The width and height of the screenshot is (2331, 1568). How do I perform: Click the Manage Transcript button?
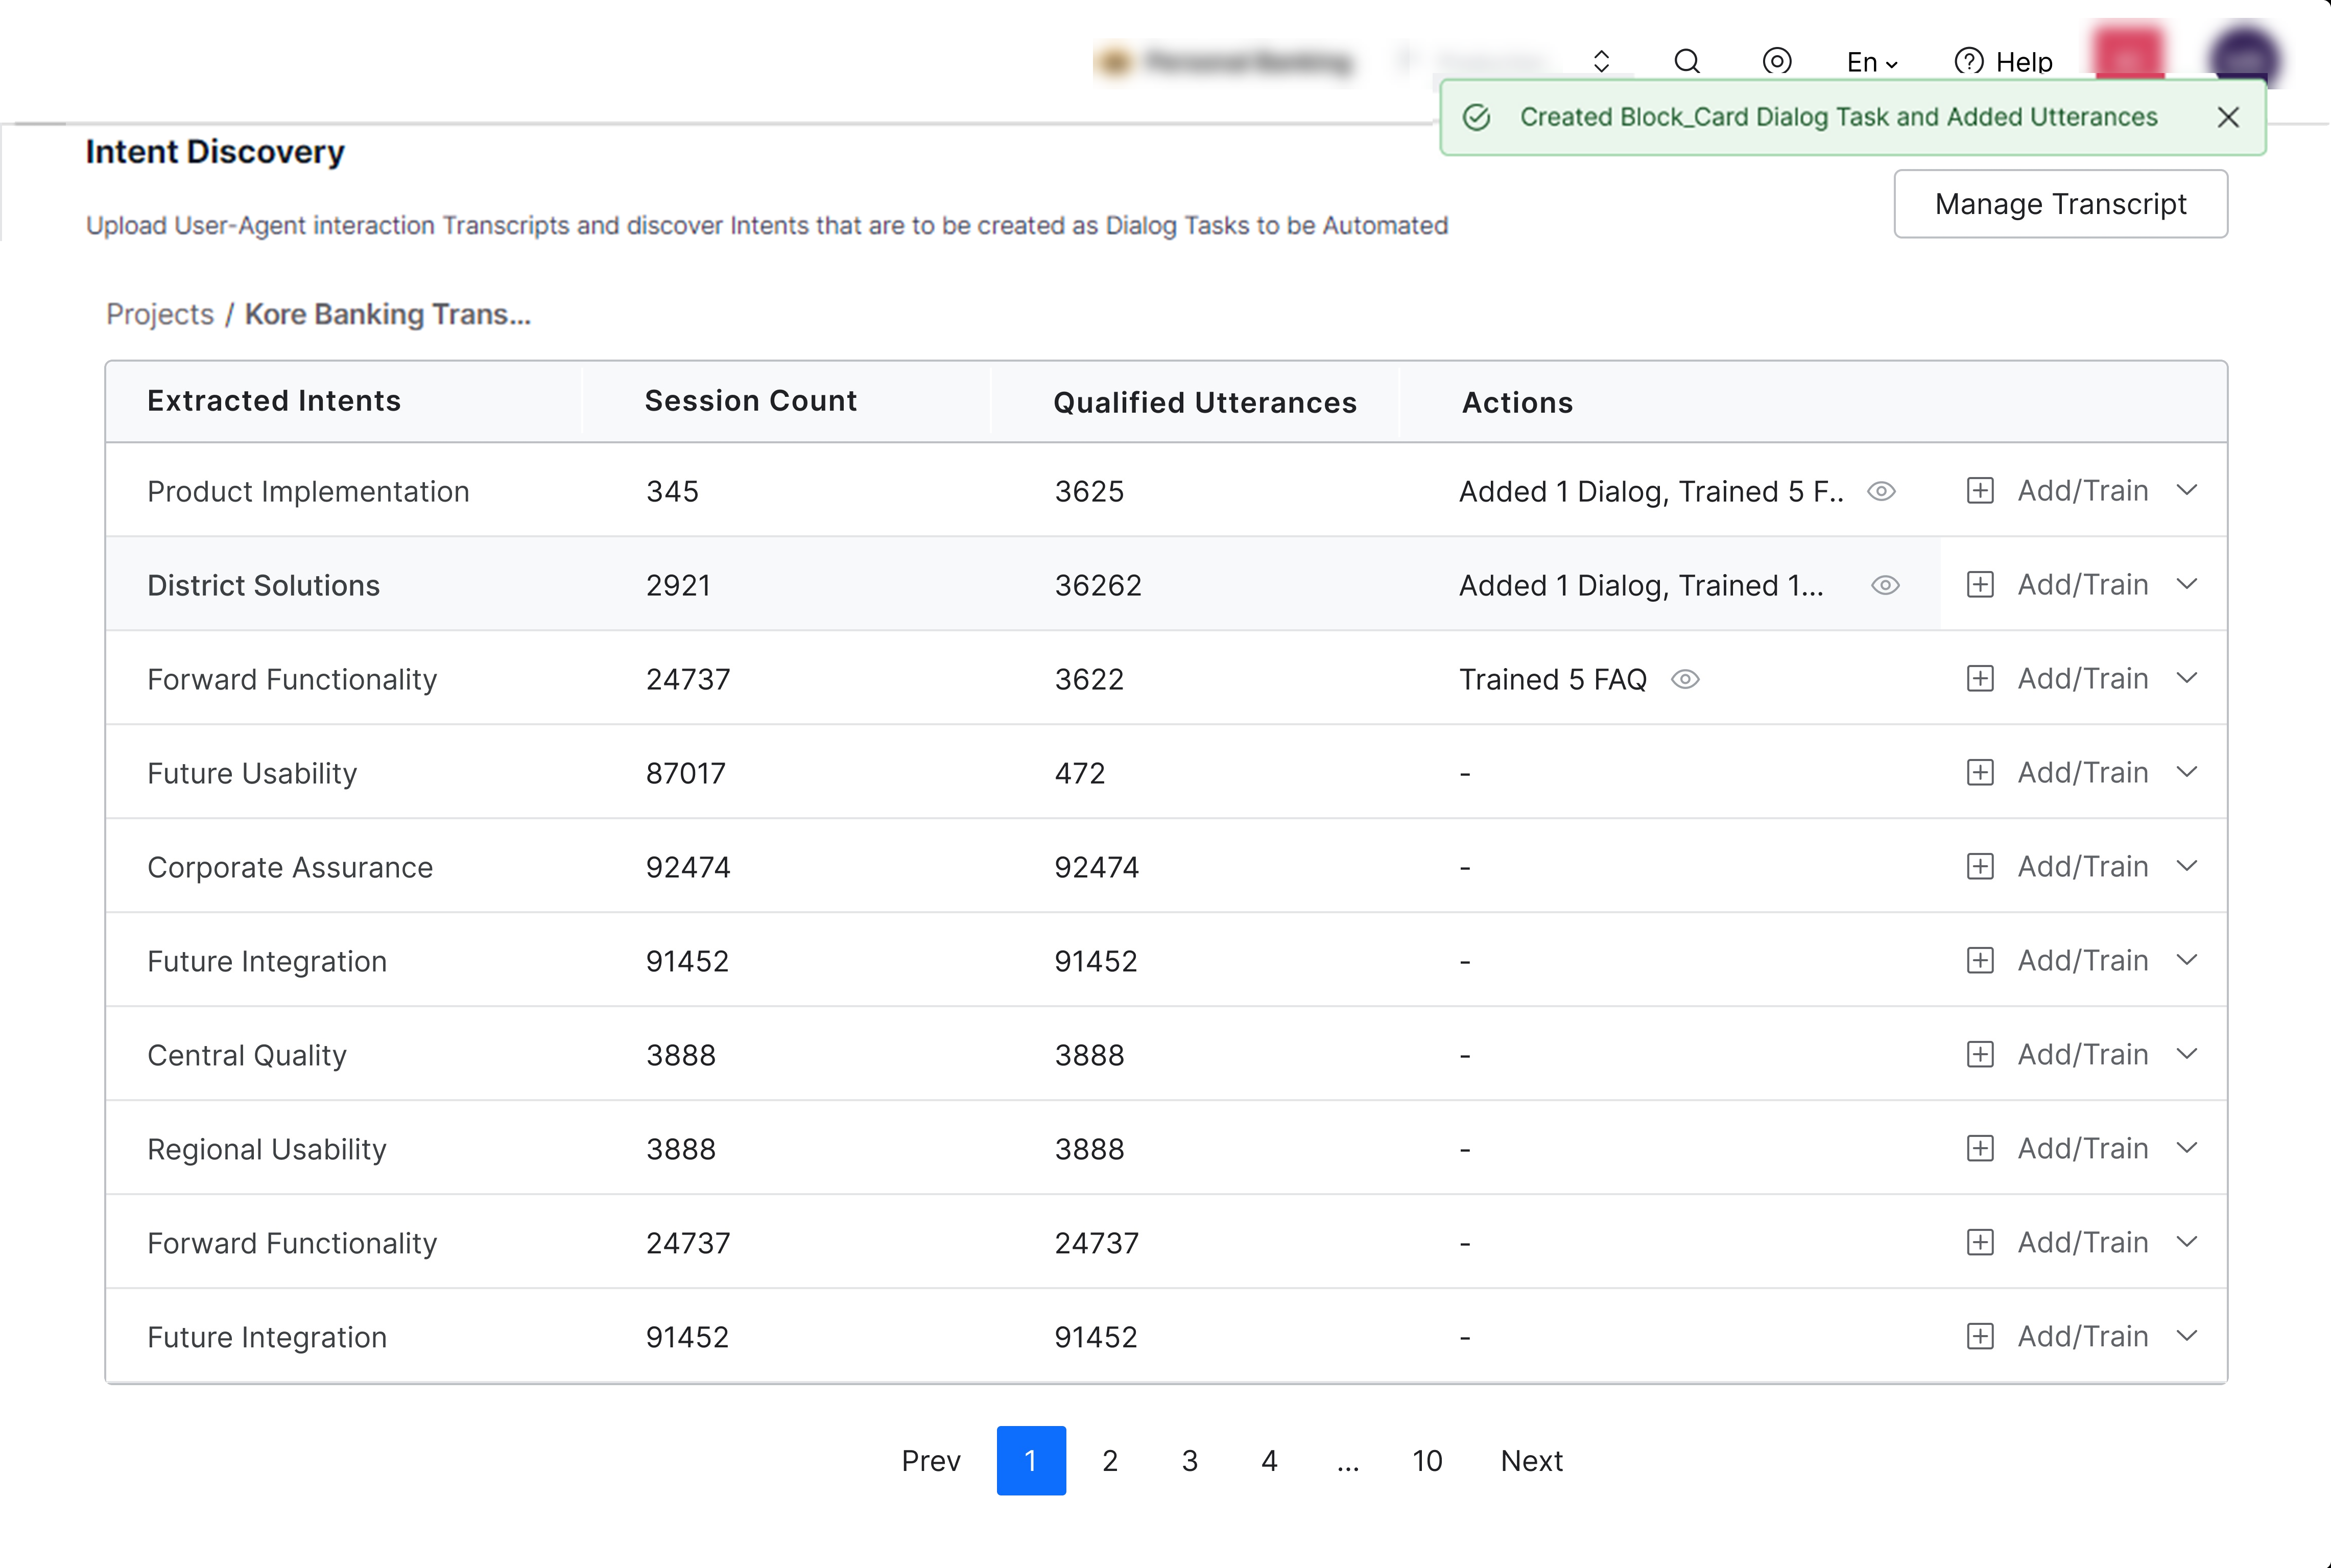[x=2060, y=204]
